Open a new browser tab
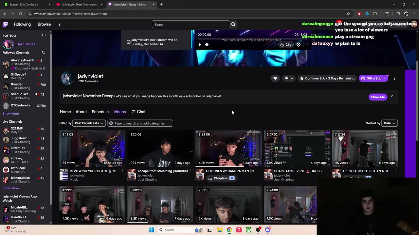This screenshot has width=419, height=235. (x=161, y=5)
